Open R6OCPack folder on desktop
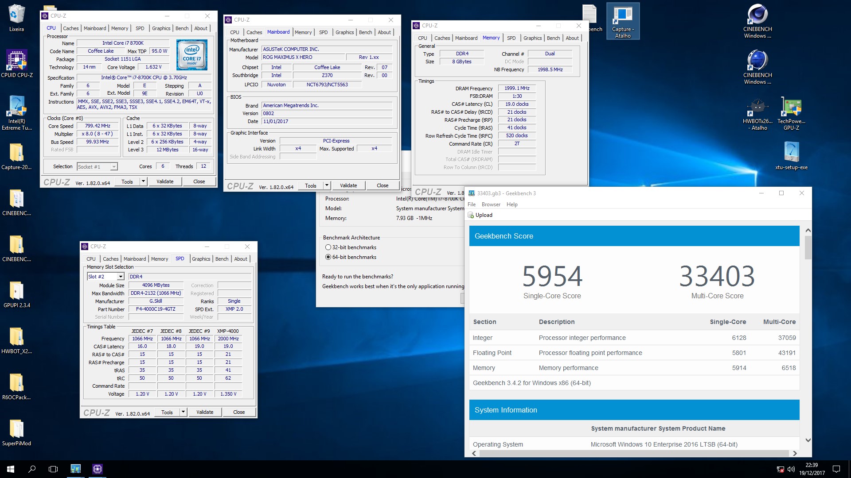The width and height of the screenshot is (851, 478). pos(16,386)
